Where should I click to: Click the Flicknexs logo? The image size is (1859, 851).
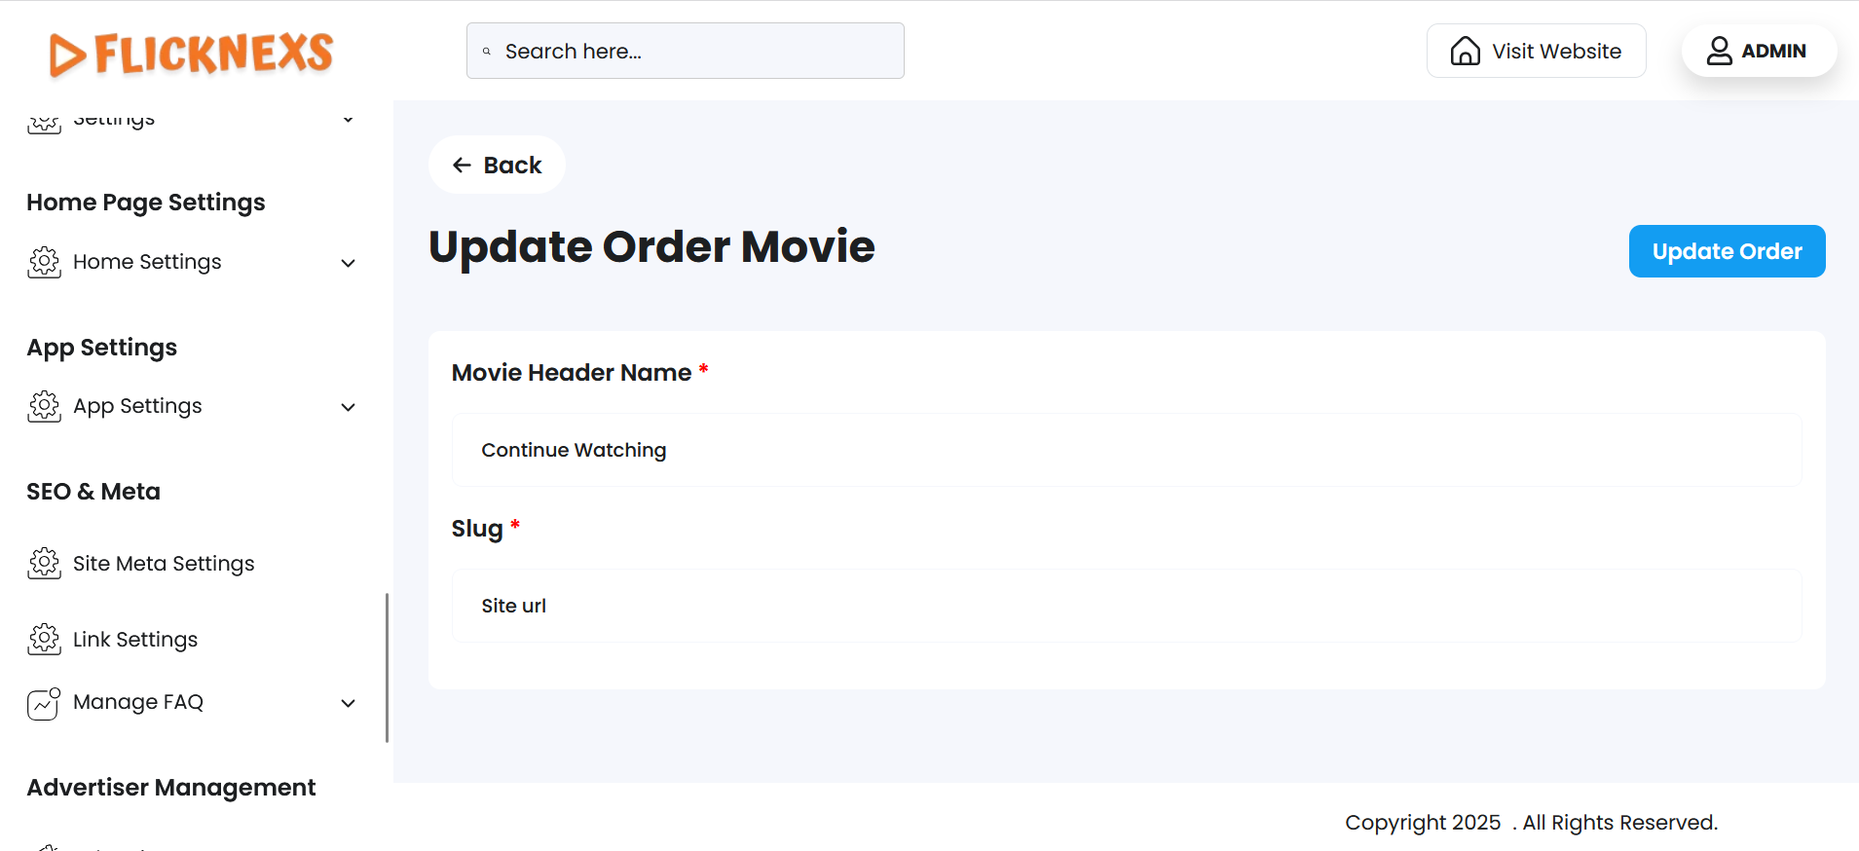pyautogui.click(x=191, y=54)
